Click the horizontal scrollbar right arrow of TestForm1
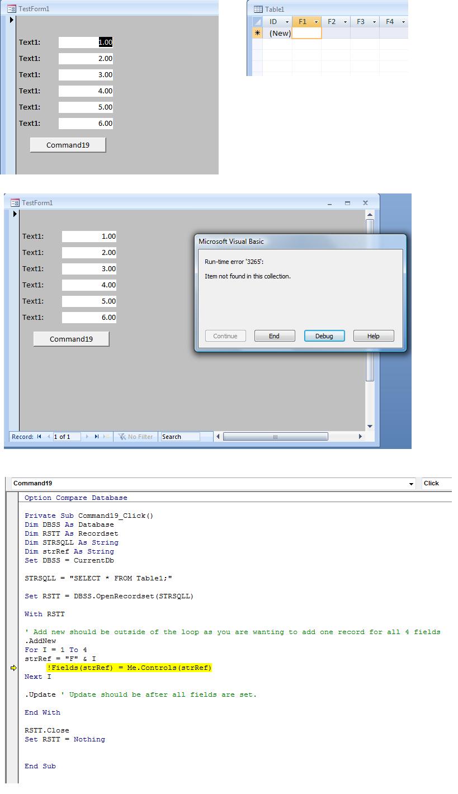Screen dimensions: 458x794 (360, 437)
